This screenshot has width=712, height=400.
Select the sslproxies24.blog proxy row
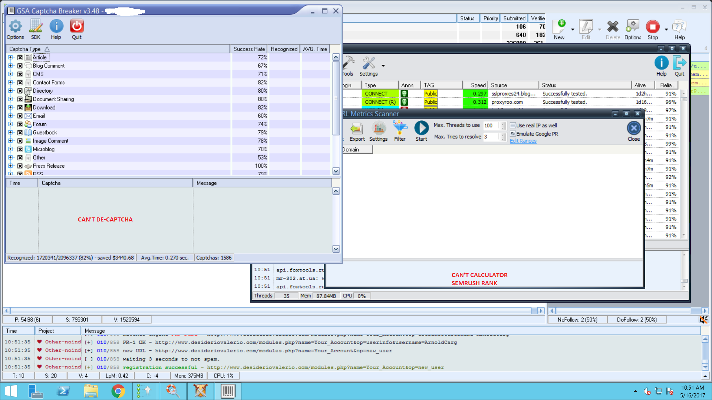(511, 94)
